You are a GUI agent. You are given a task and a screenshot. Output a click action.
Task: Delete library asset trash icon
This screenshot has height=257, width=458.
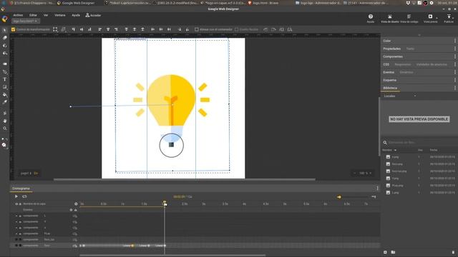click(x=453, y=252)
